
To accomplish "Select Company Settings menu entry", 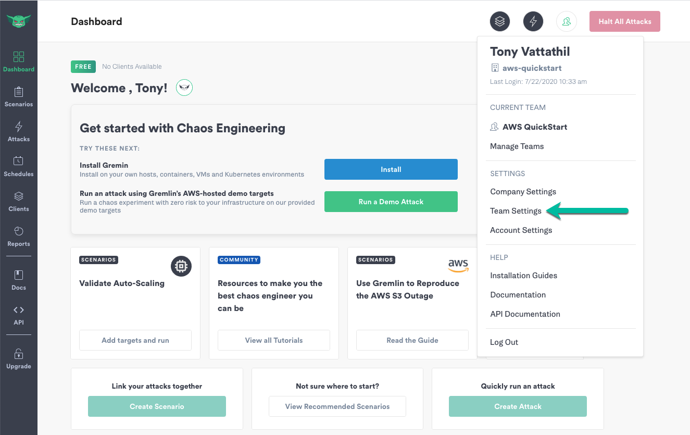I will coord(523,192).
